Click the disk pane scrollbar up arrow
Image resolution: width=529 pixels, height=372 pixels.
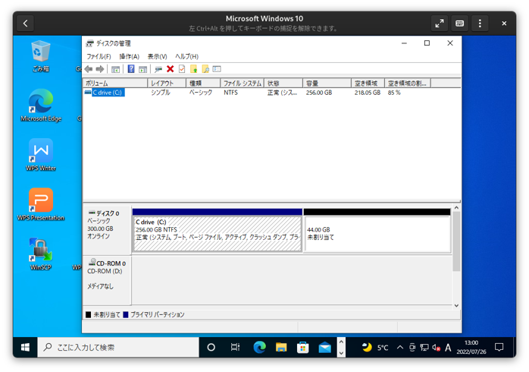click(456, 208)
